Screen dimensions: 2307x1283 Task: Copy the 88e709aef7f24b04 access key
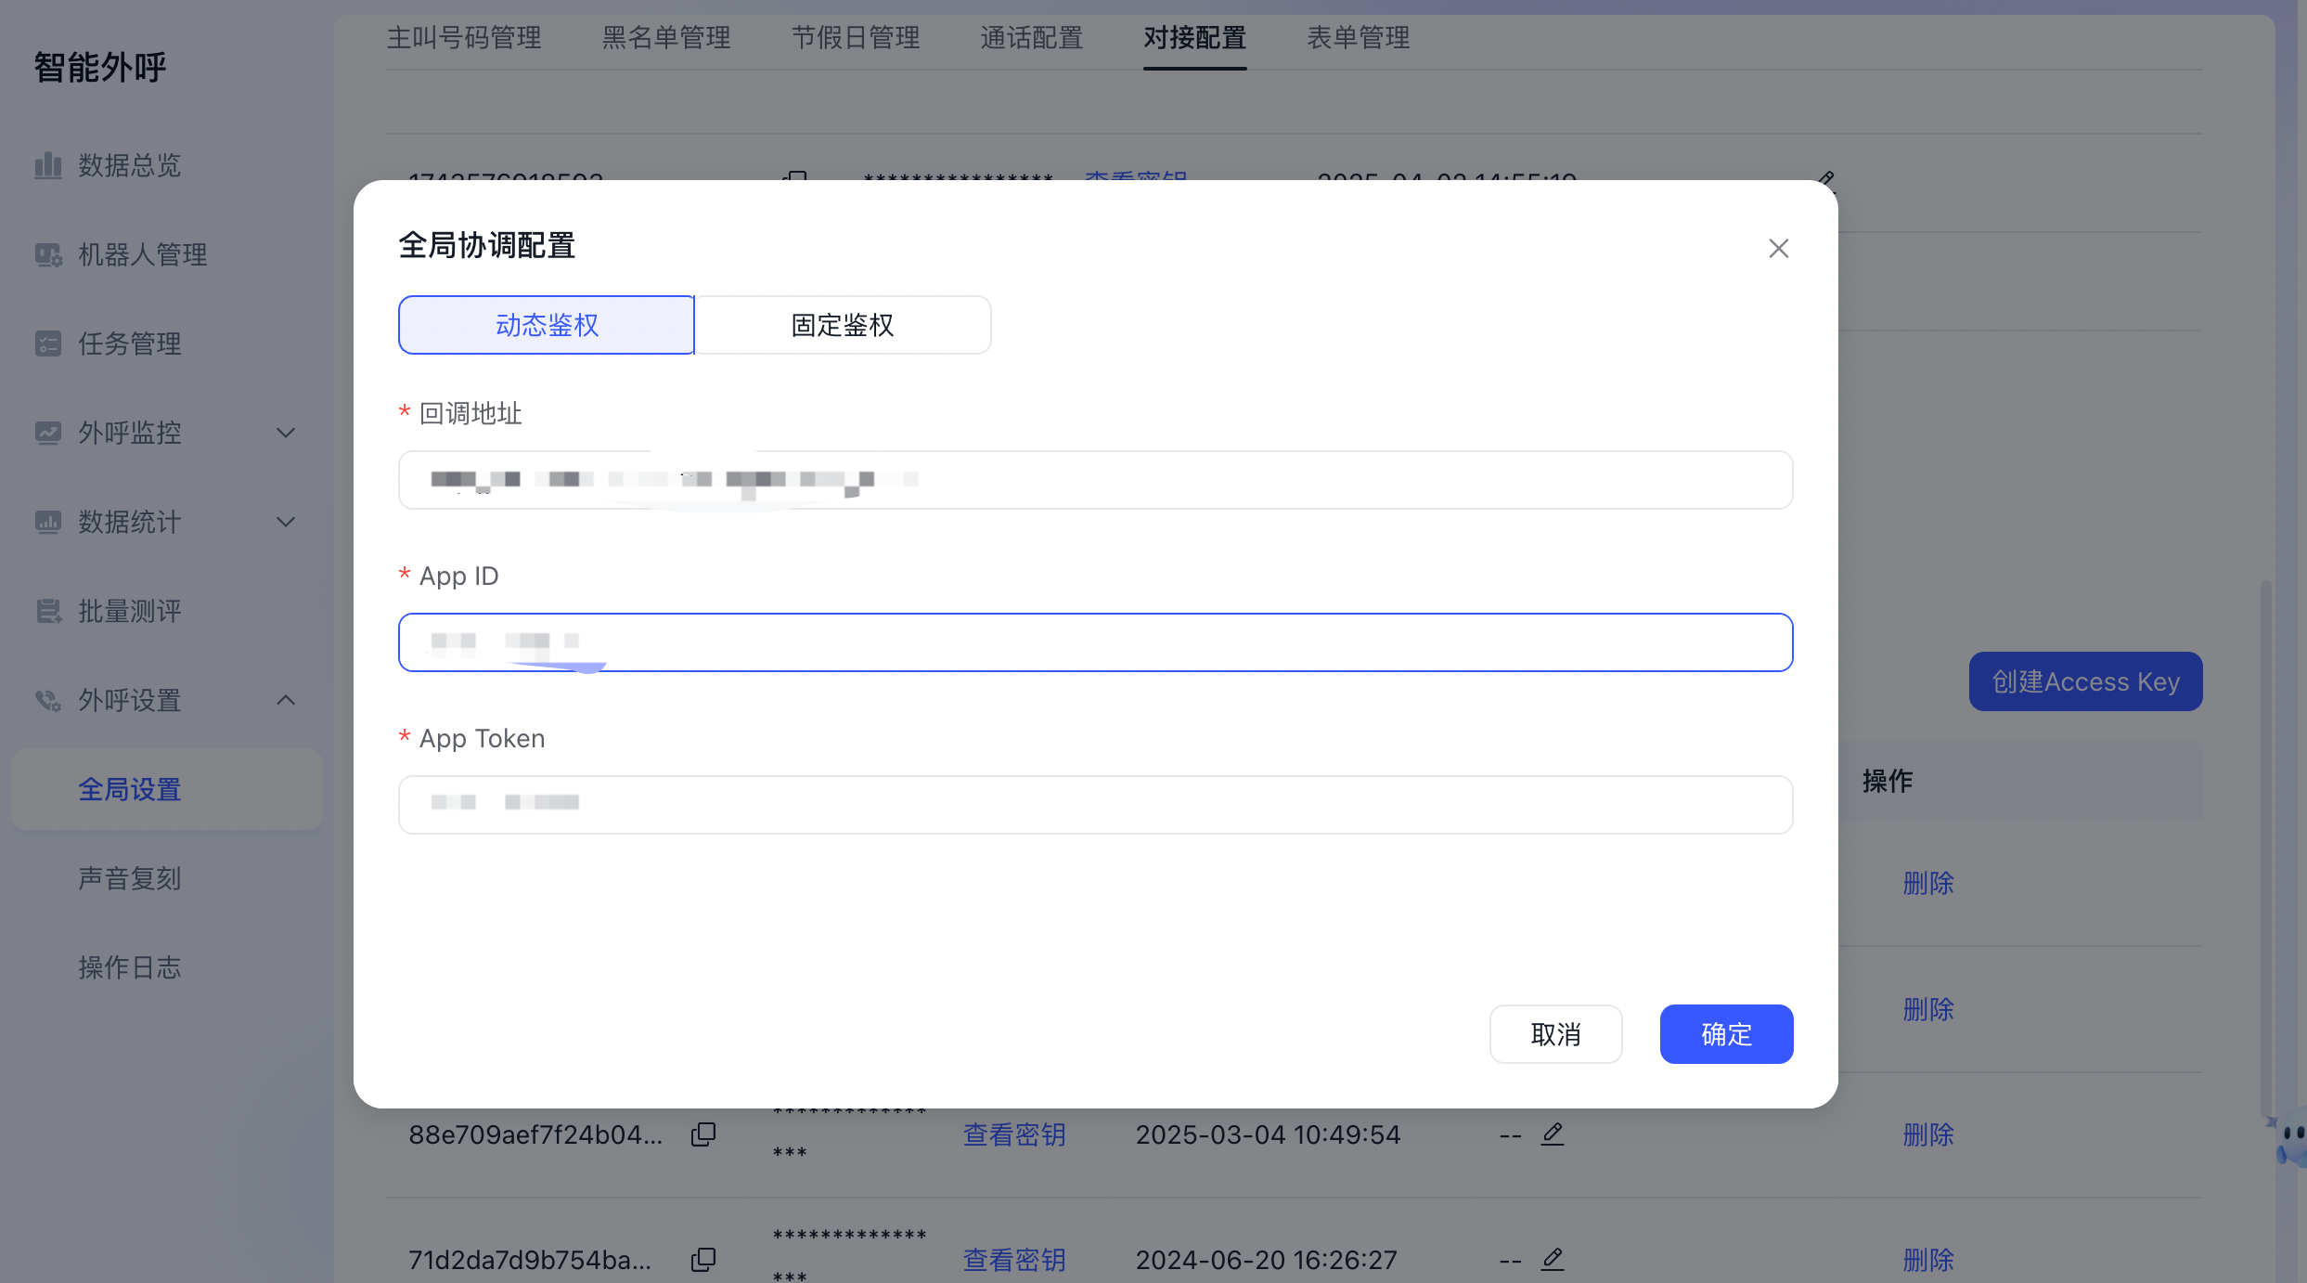pyautogui.click(x=703, y=1134)
